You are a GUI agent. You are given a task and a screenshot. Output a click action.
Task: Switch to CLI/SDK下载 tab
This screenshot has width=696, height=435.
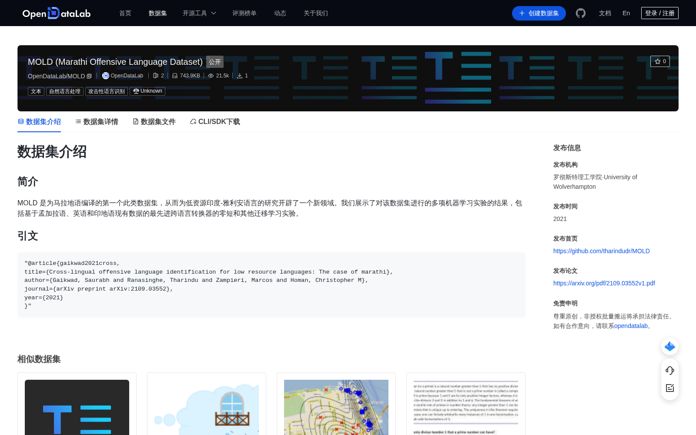coord(215,122)
